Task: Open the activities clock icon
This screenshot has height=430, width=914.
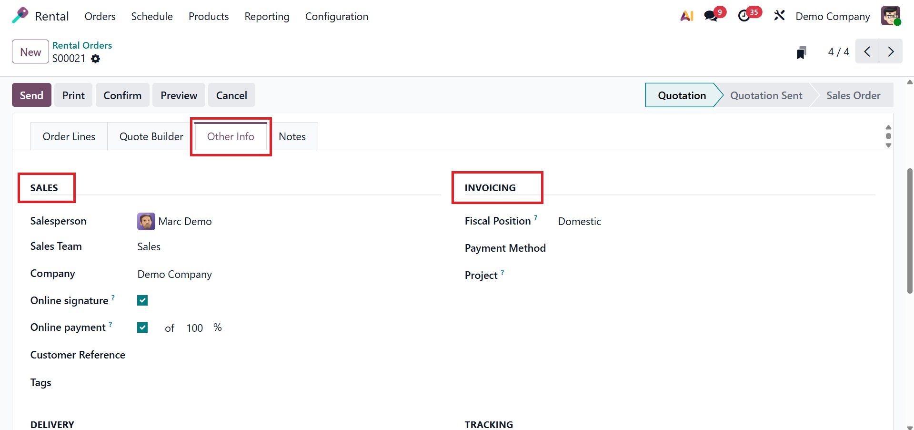Action: coord(744,16)
